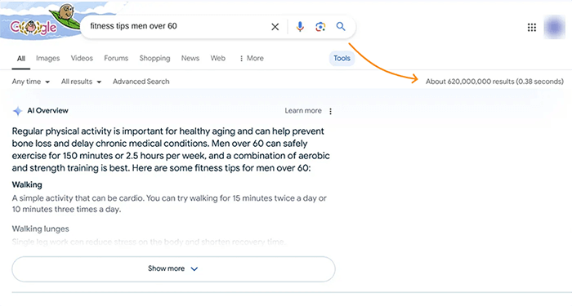Switch to the Forums tab
Image resolution: width=572 pixels, height=306 pixels.
(116, 58)
